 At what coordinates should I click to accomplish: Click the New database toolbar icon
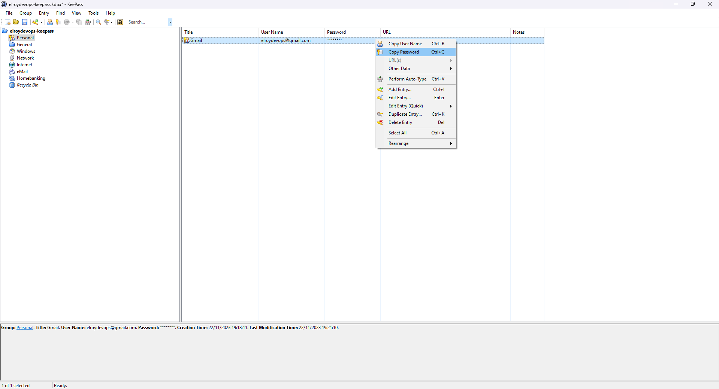click(7, 22)
